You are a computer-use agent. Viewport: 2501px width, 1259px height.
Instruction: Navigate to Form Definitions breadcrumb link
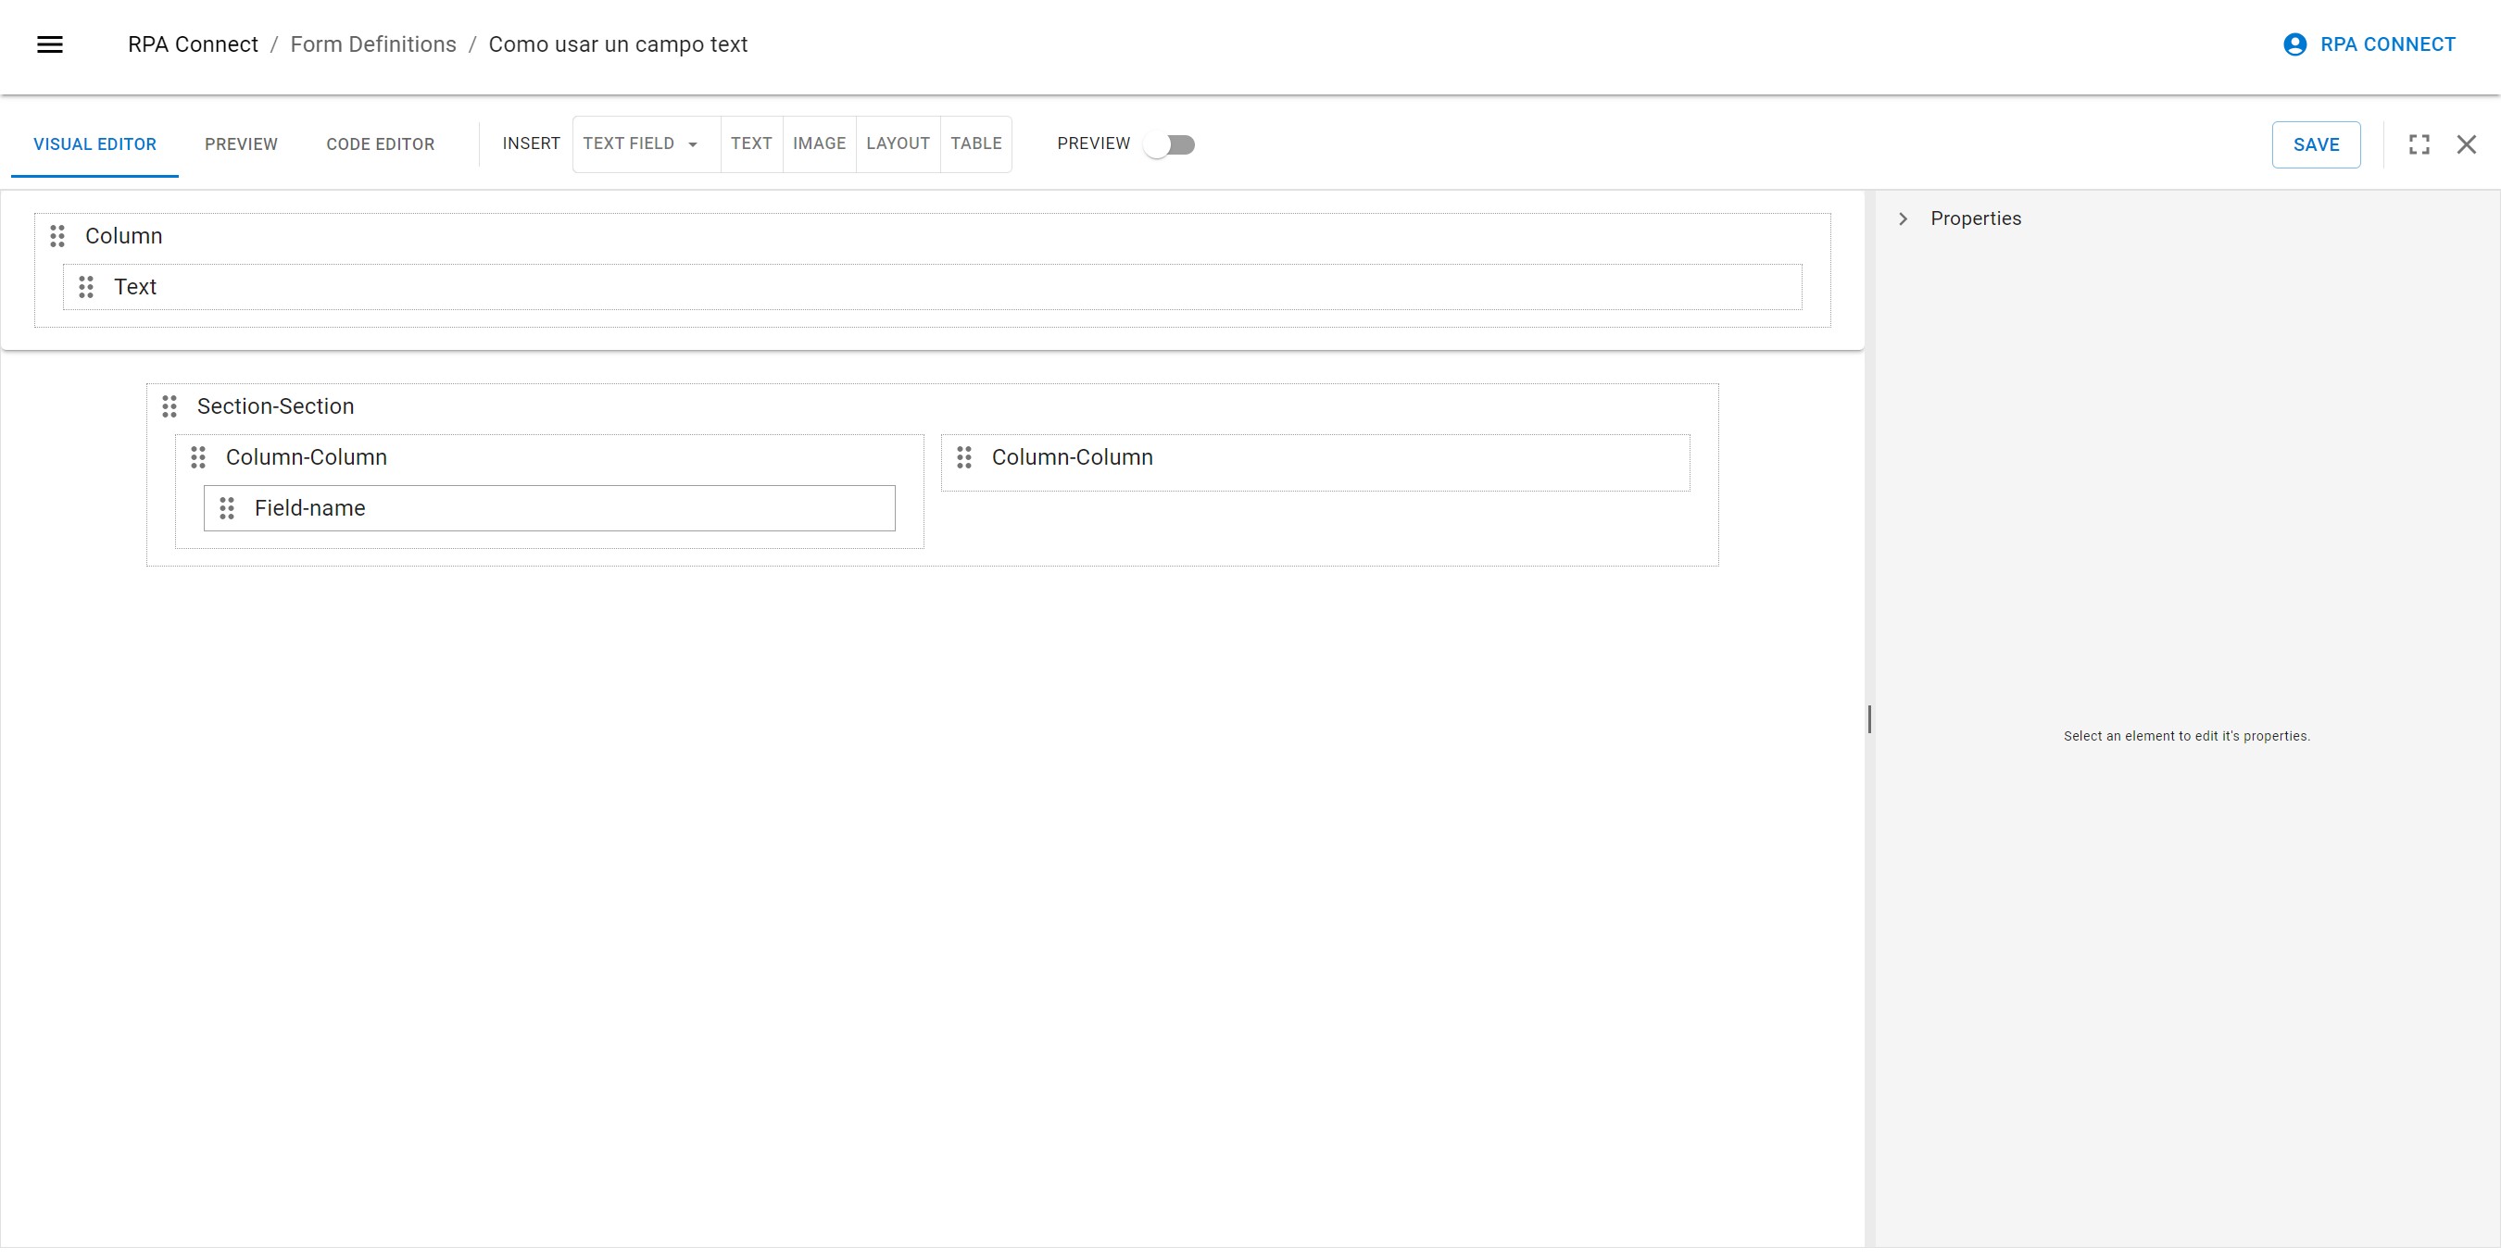[374, 44]
